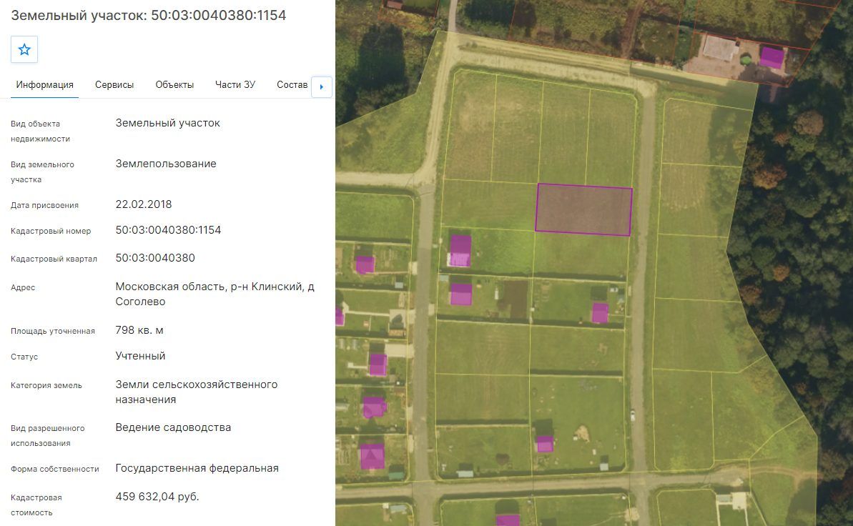Select the Кадастровый номер value 50:03:0040380:1154

tap(168, 230)
